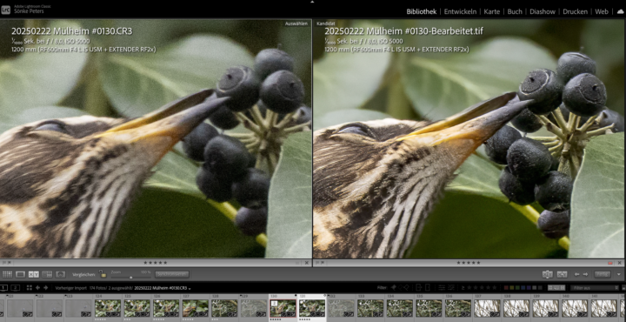Click the Swap select and candidate icon

[x=548, y=274]
